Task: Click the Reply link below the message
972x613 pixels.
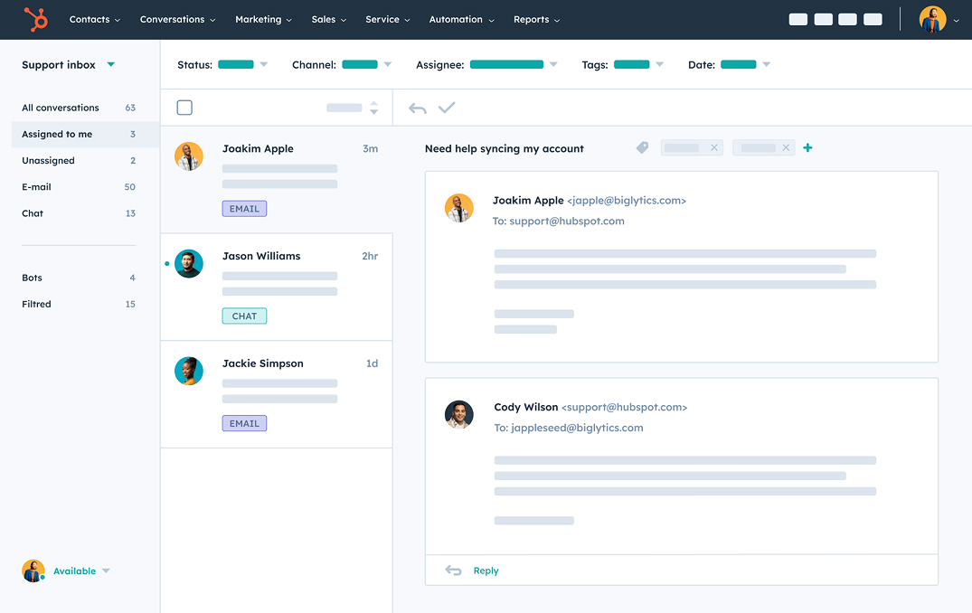Action: [486, 571]
